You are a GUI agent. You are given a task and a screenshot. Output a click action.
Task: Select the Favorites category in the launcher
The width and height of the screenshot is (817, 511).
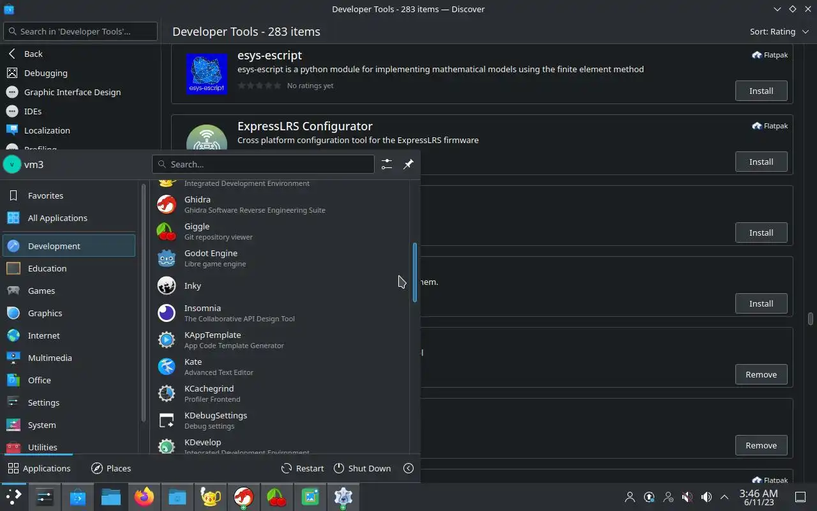[69, 195]
